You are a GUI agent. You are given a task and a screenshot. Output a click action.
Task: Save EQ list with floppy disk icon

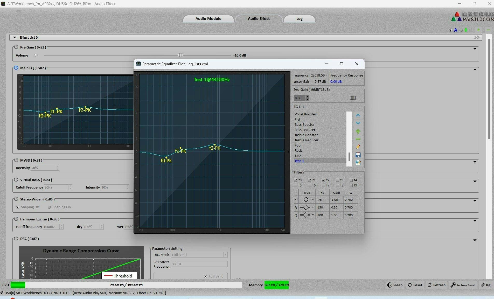pos(358,155)
